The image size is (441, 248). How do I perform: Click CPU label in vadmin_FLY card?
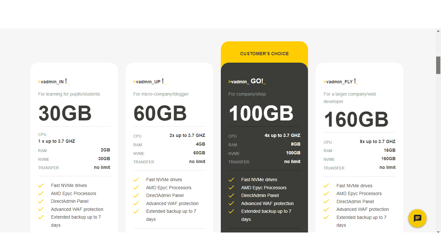coord(328,142)
